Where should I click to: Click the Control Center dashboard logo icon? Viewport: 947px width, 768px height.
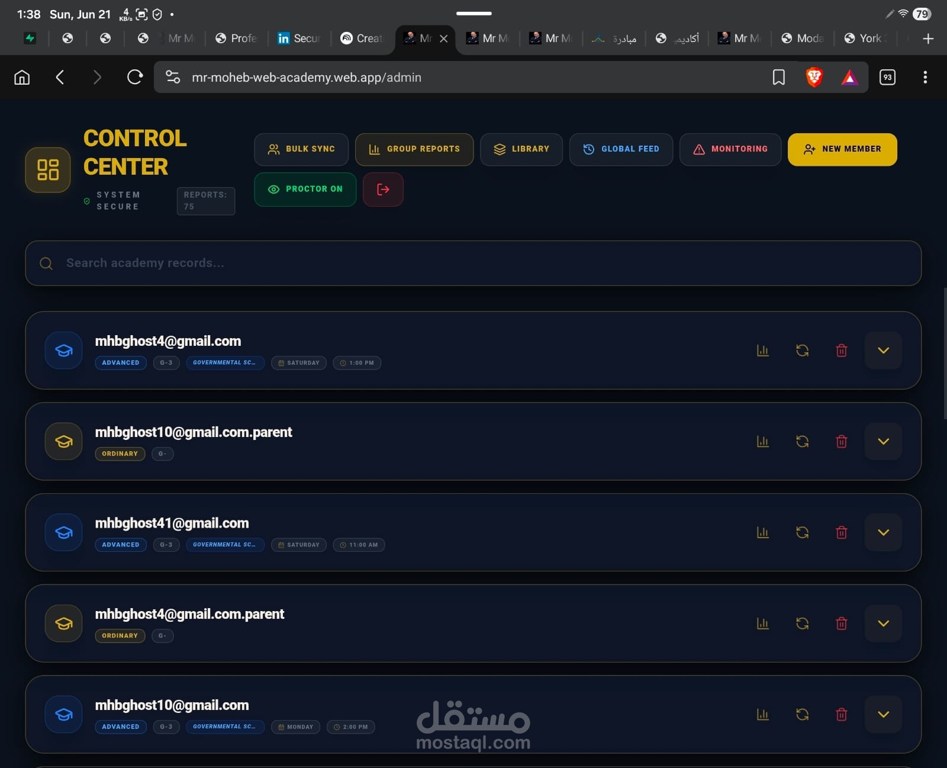pos(48,170)
